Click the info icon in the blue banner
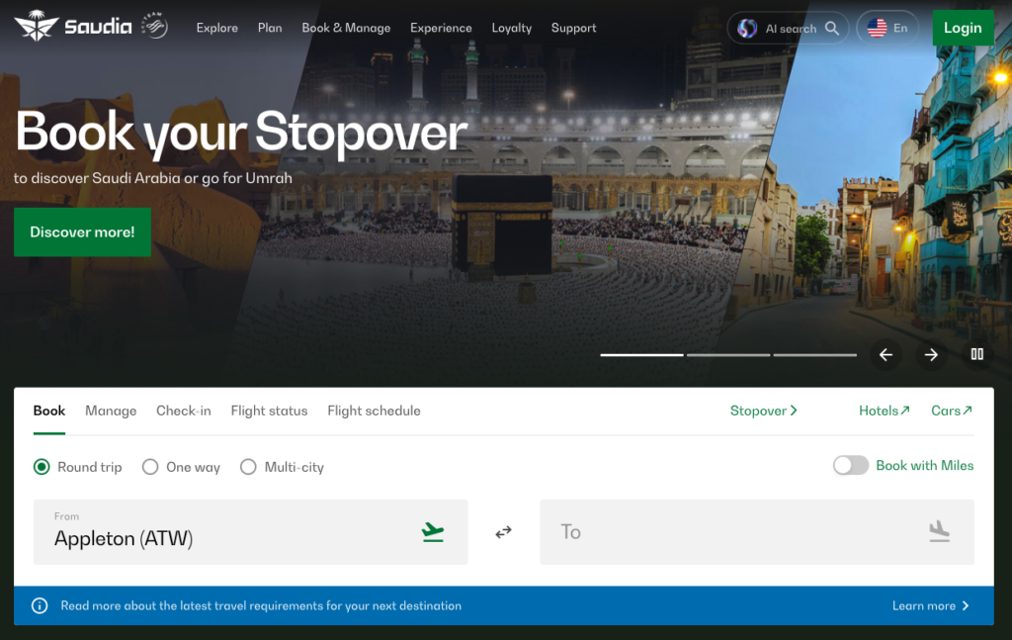1012x640 pixels. pos(40,605)
